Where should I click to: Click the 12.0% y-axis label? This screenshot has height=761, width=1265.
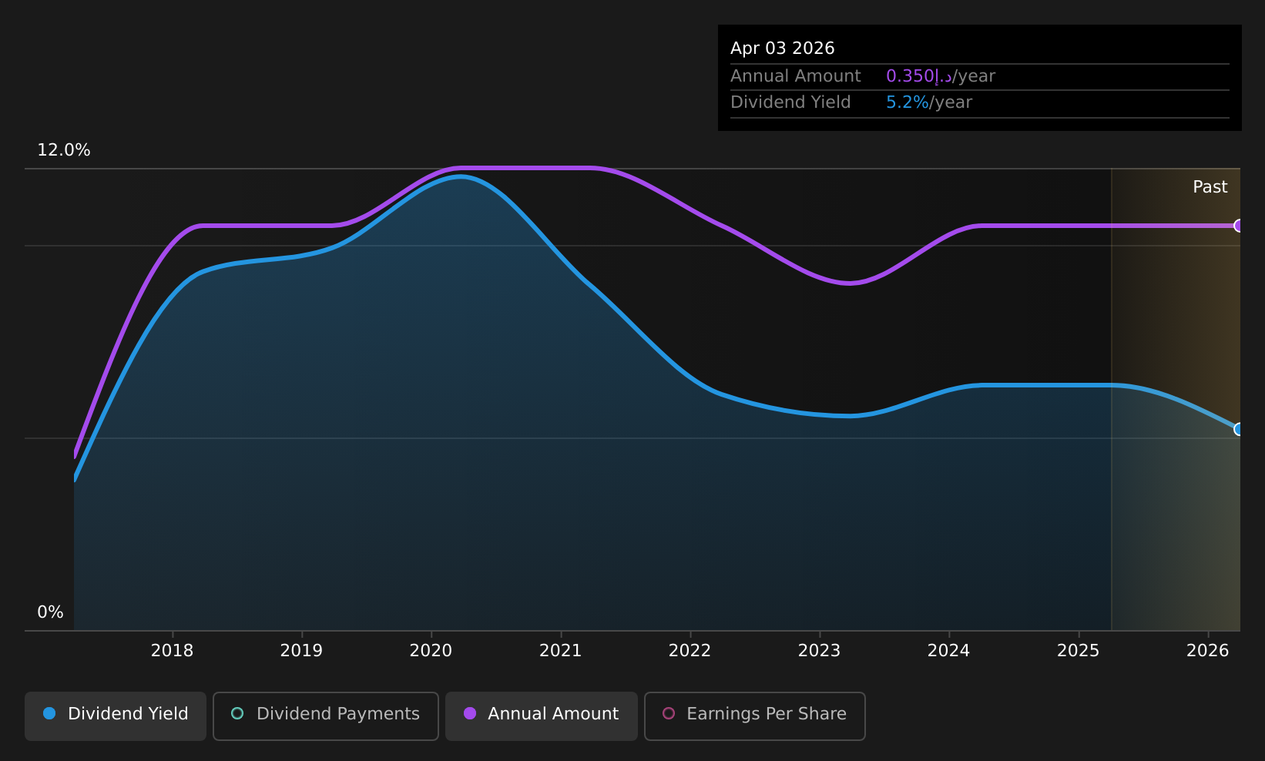click(x=64, y=150)
